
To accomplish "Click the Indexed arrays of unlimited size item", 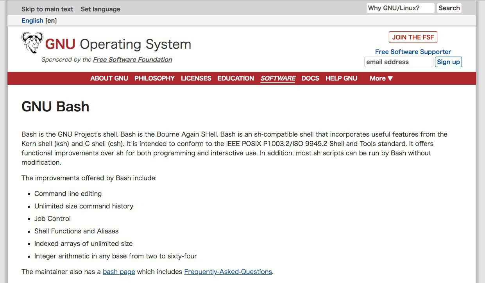I will pyautogui.click(x=83, y=244).
